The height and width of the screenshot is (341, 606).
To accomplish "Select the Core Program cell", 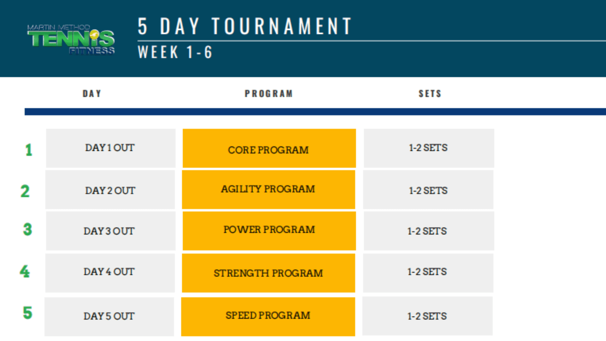I will point(269,148).
